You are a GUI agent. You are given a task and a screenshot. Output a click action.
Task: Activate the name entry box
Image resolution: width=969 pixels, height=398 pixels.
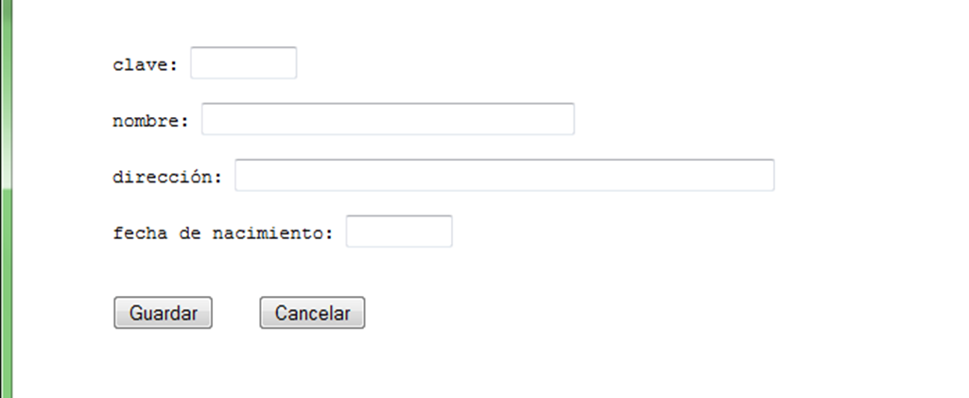[x=388, y=119]
